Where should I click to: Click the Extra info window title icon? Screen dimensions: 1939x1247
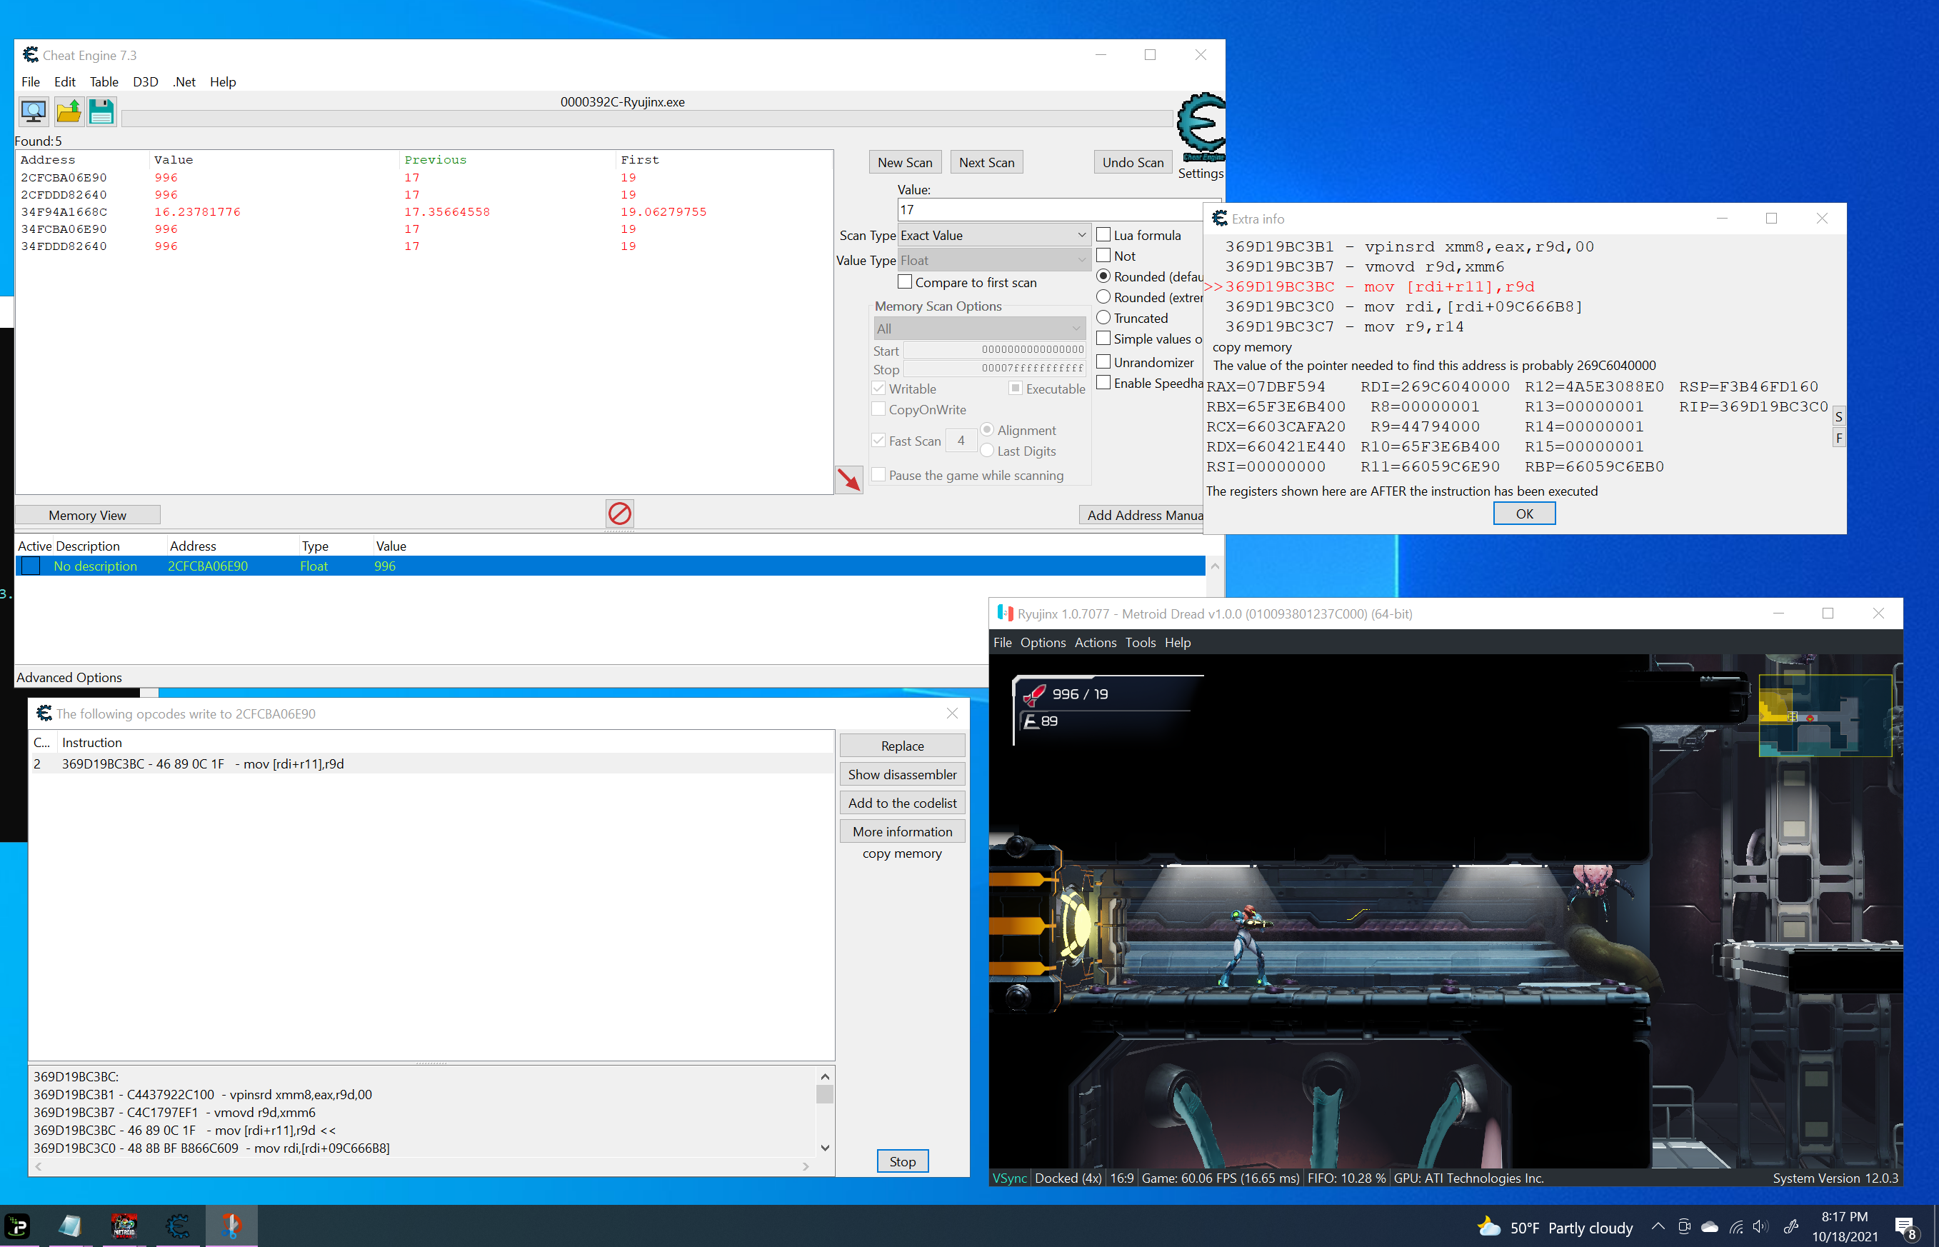click(1219, 218)
